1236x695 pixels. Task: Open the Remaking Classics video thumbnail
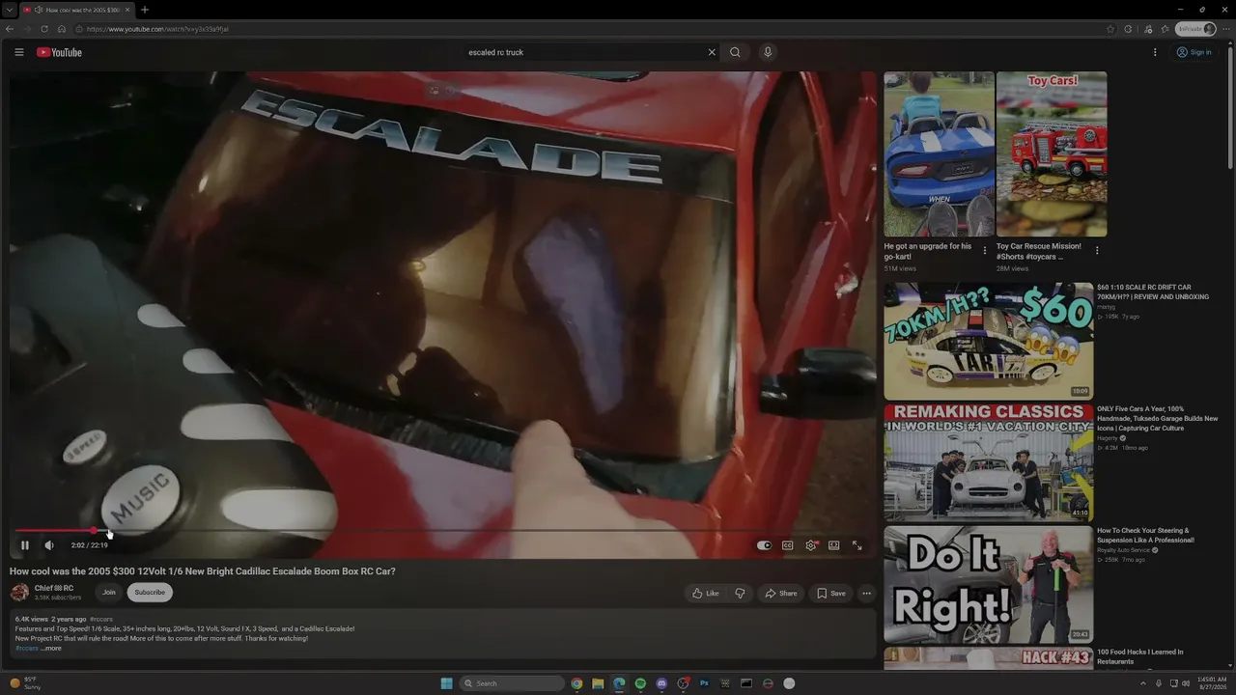[x=989, y=462]
